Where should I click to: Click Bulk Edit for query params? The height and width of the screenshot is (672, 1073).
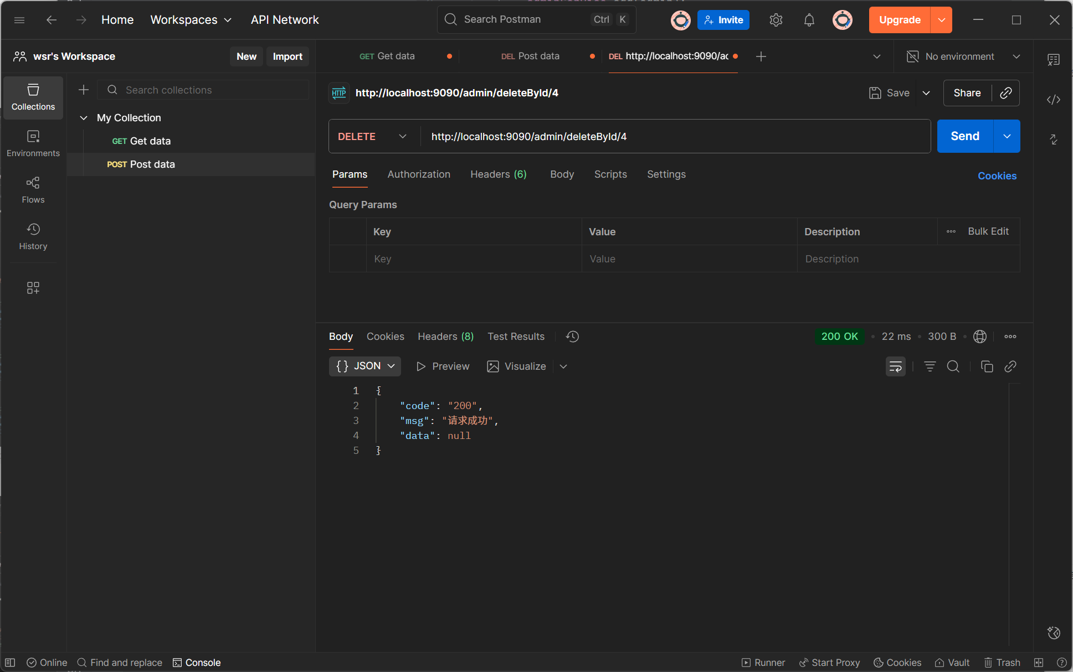988,231
